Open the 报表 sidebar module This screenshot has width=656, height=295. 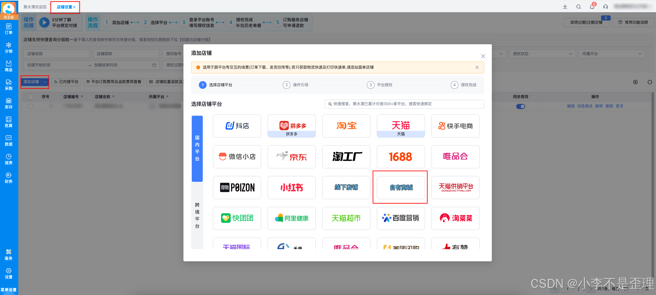tap(9, 159)
